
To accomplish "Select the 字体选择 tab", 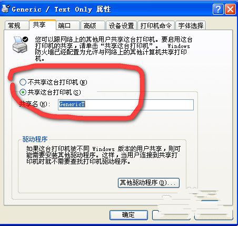I will pos(191,26).
